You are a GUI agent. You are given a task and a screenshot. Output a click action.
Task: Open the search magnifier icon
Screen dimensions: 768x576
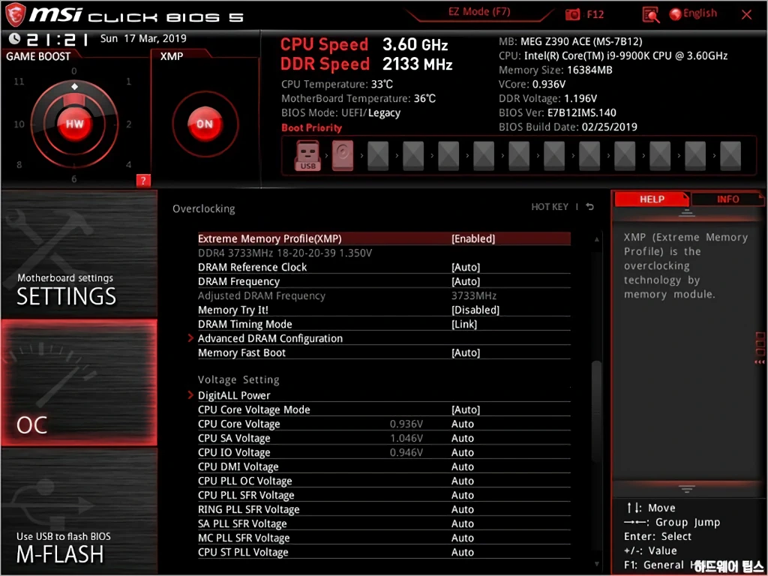(x=650, y=15)
